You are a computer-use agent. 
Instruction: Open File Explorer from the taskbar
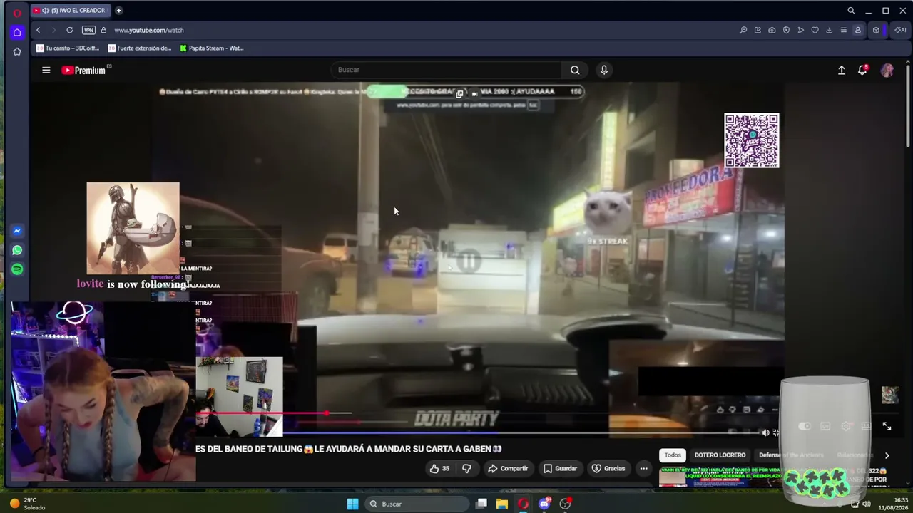pyautogui.click(x=502, y=504)
